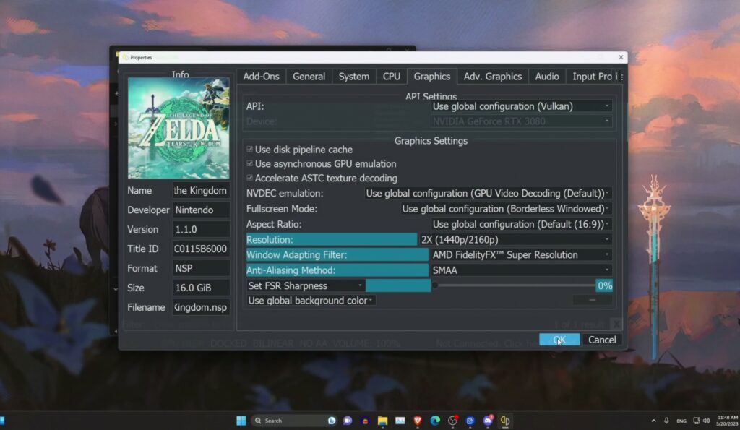This screenshot has width=740, height=430.
Task: Click the Zelda game cover thumbnail
Action: coord(178,129)
